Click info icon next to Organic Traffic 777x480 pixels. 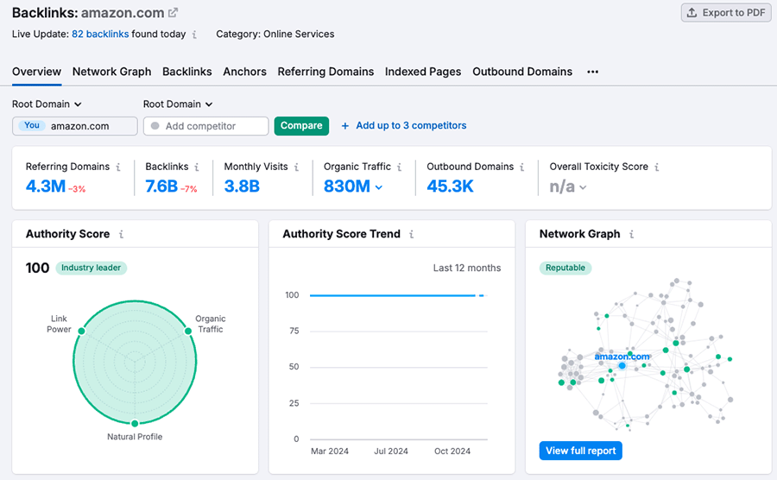[x=399, y=167]
